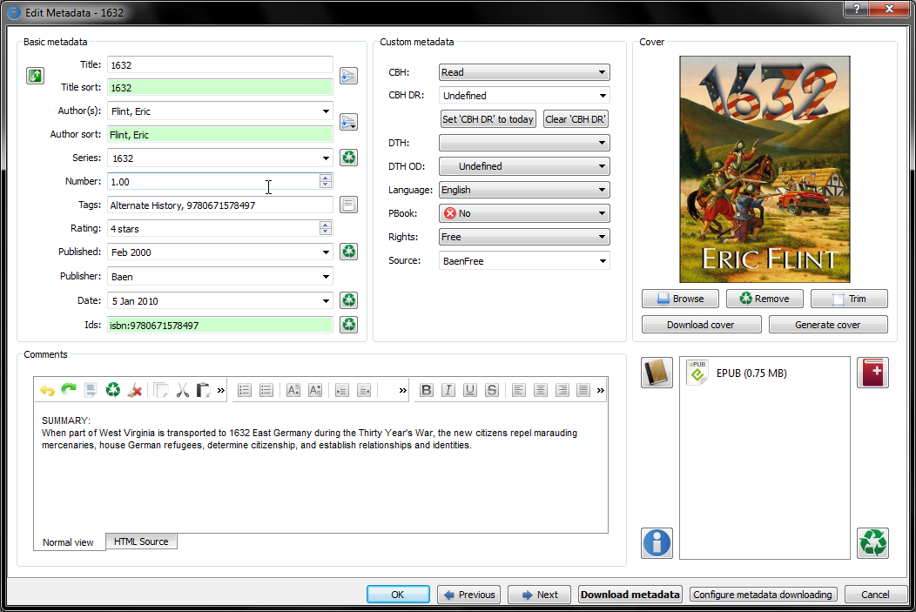Click the select all document icon in comments toolbar
Screen dimensions: 916x612
tap(91, 390)
